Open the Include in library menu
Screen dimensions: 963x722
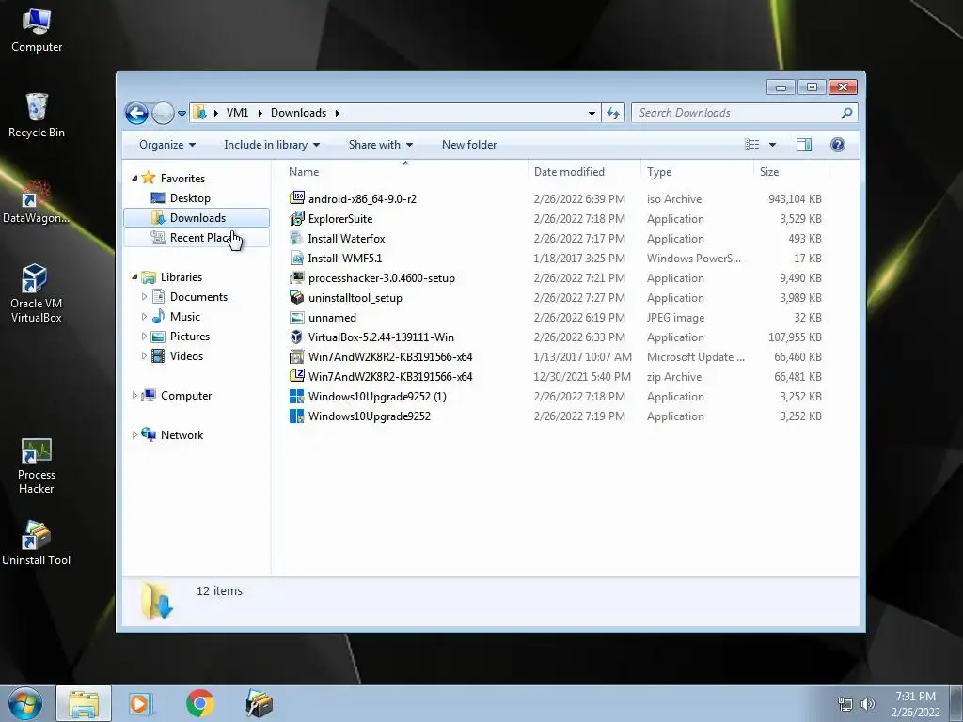pos(272,145)
